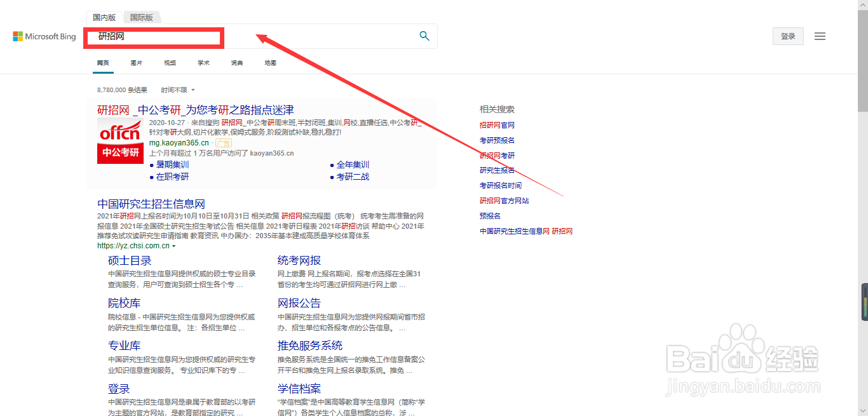Click the 8,780,000 条结果 count text
This screenshot has width=868, height=416.
pos(122,90)
